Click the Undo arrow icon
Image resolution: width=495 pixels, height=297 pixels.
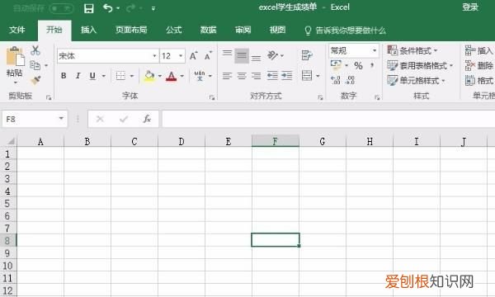[x=107, y=8]
